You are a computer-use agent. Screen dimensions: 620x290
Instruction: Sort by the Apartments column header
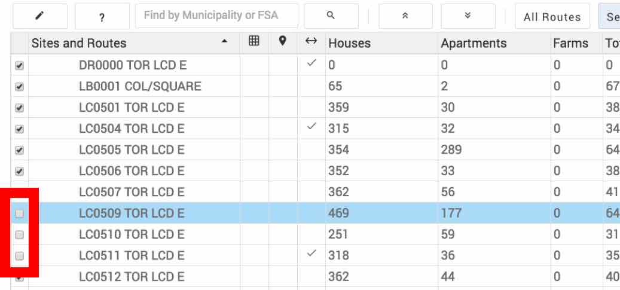click(x=473, y=43)
